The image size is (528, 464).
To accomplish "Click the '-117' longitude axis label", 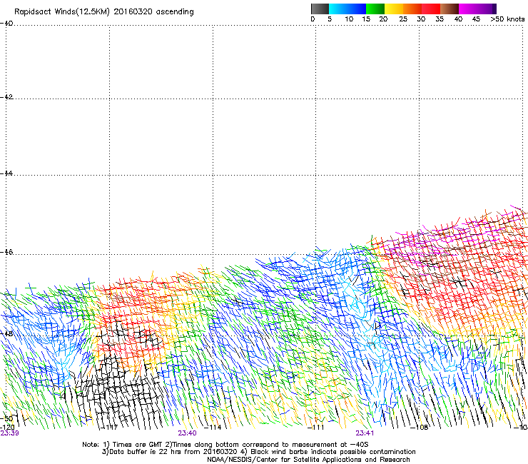I will coord(109,428).
